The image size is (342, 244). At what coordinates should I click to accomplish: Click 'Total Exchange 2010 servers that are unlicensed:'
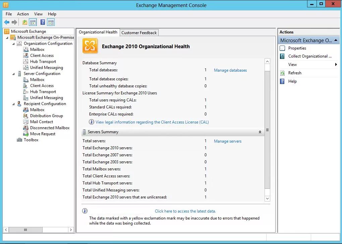[x=124, y=197]
